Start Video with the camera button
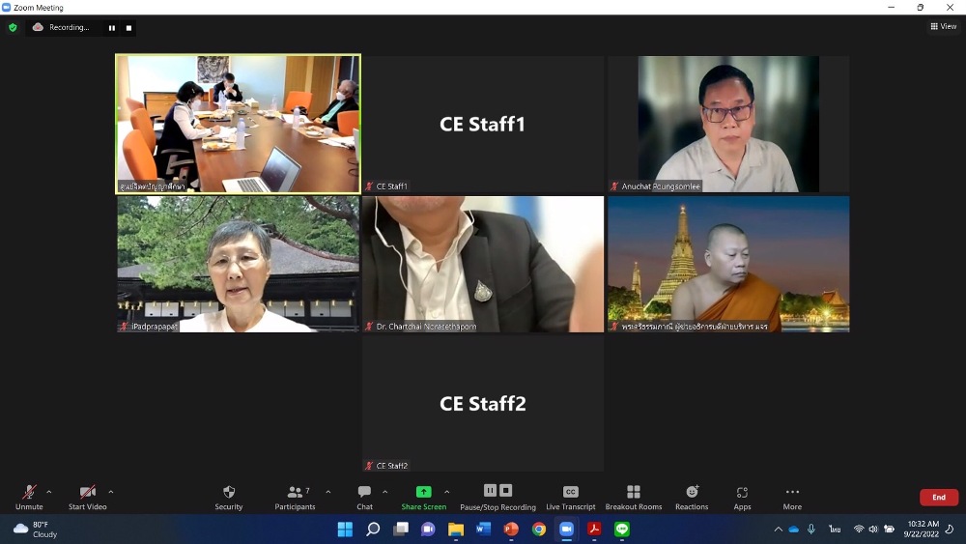Viewport: 966px width, 544px height. pyautogui.click(x=87, y=497)
